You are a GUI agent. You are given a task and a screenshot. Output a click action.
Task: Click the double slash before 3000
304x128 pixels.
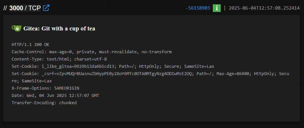click(5, 8)
